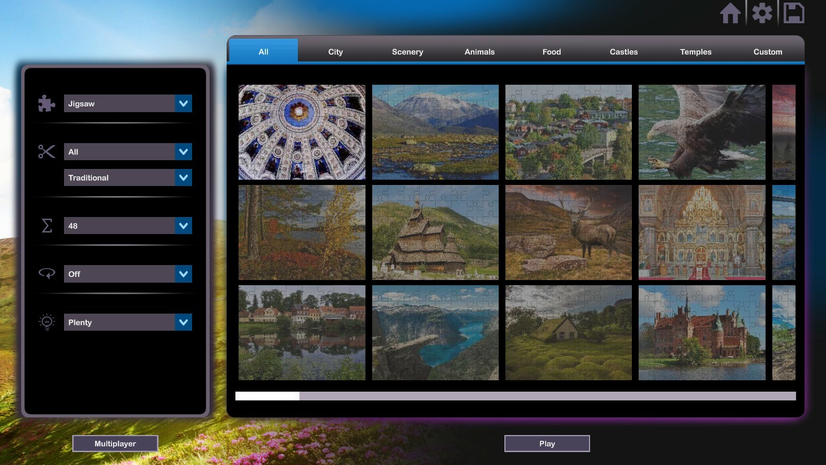Click the rotation arrow icon

pyautogui.click(x=46, y=274)
